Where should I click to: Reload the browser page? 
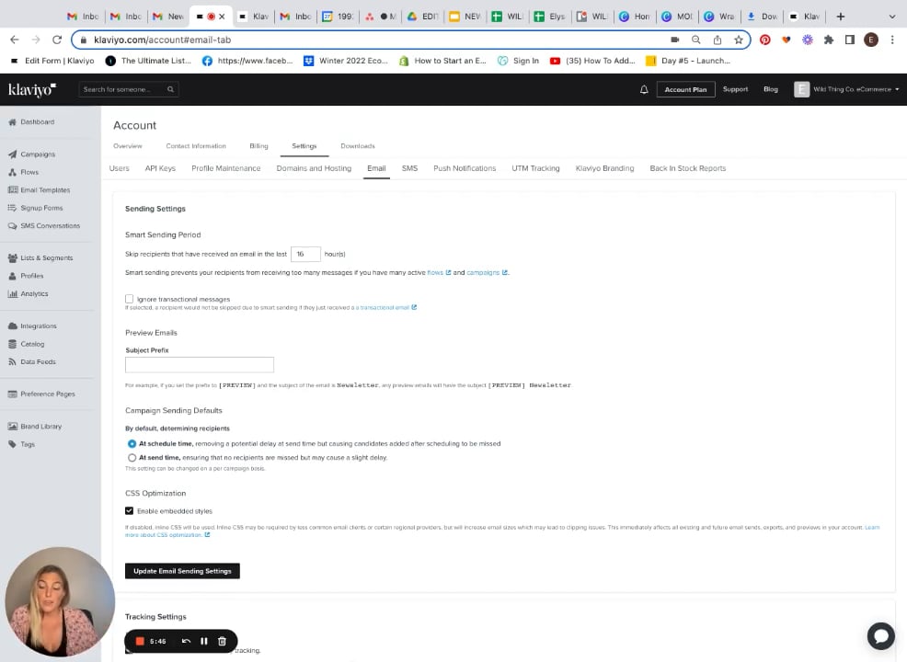(x=57, y=40)
